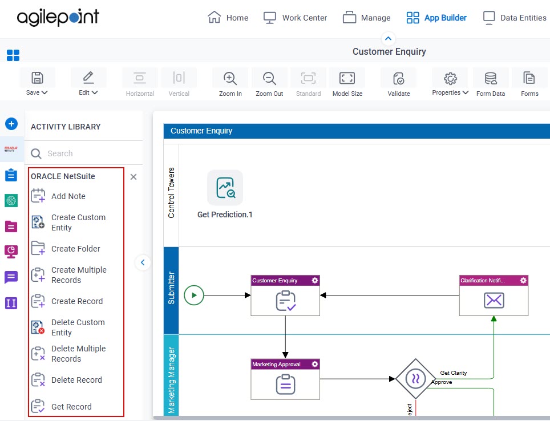
Task: Select the Get Prediction.1 activity
Action: click(225, 195)
